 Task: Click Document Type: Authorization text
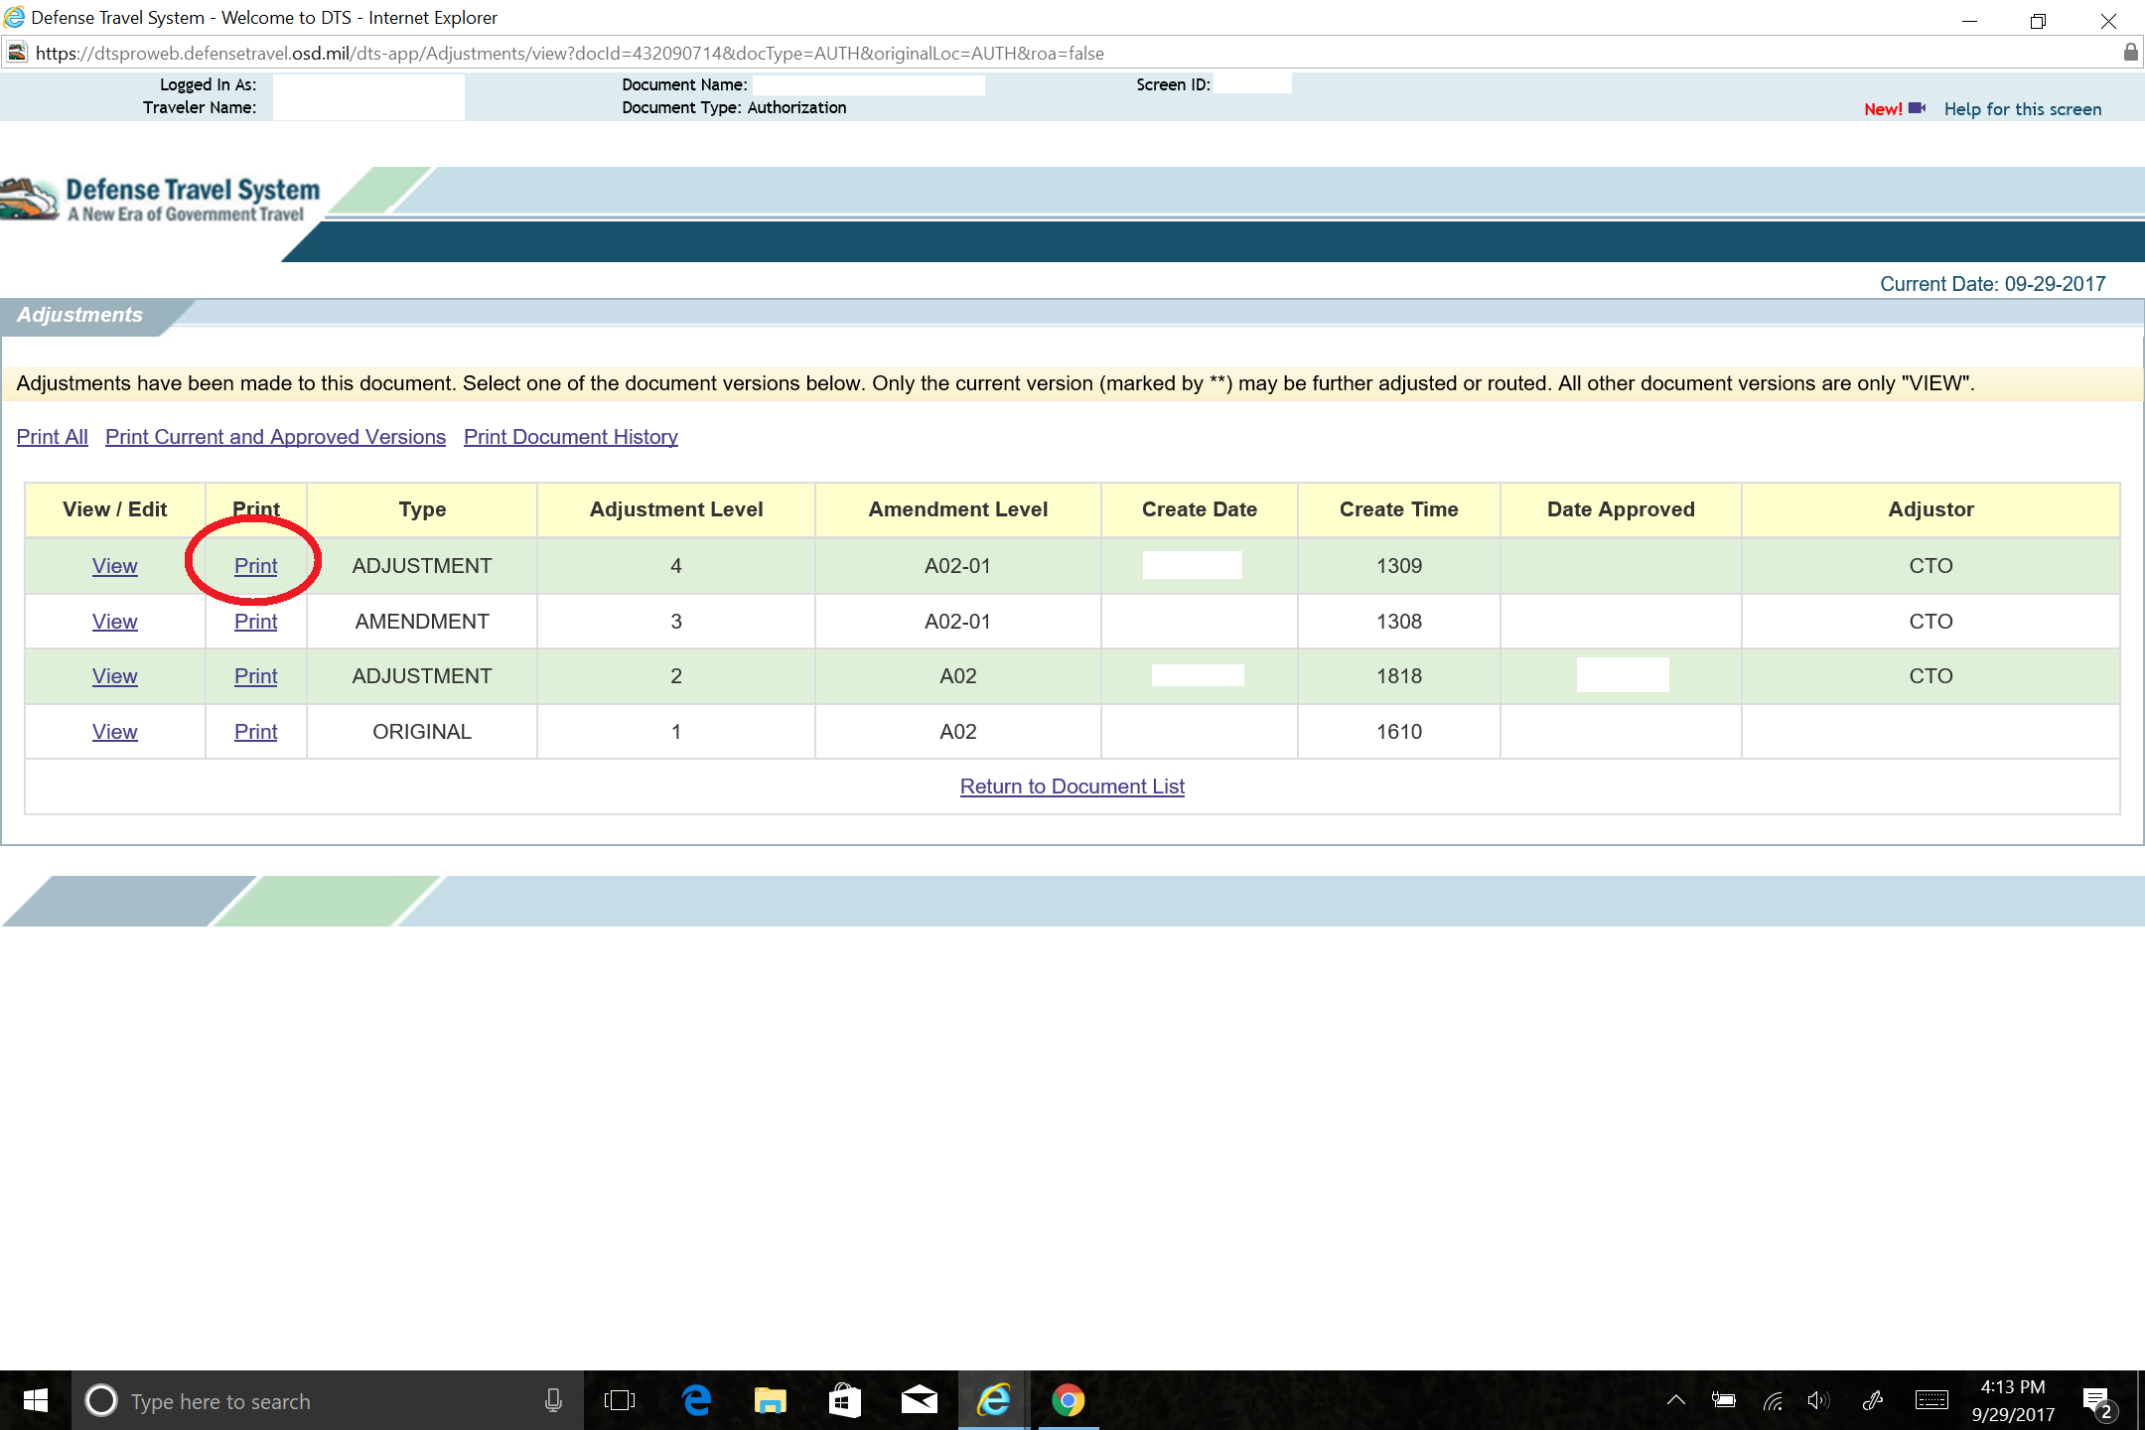click(x=734, y=107)
